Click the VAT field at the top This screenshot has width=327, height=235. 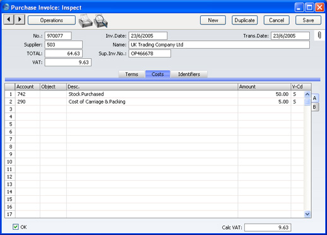click(68, 63)
